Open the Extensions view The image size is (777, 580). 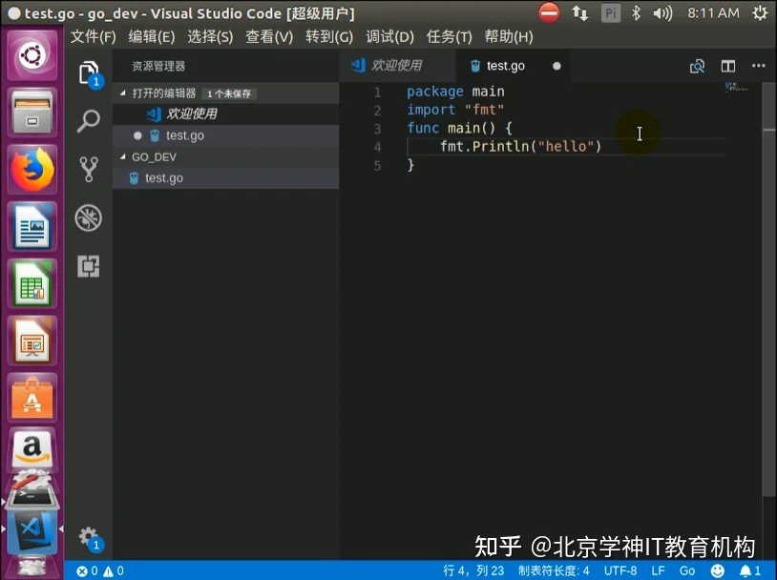(89, 266)
